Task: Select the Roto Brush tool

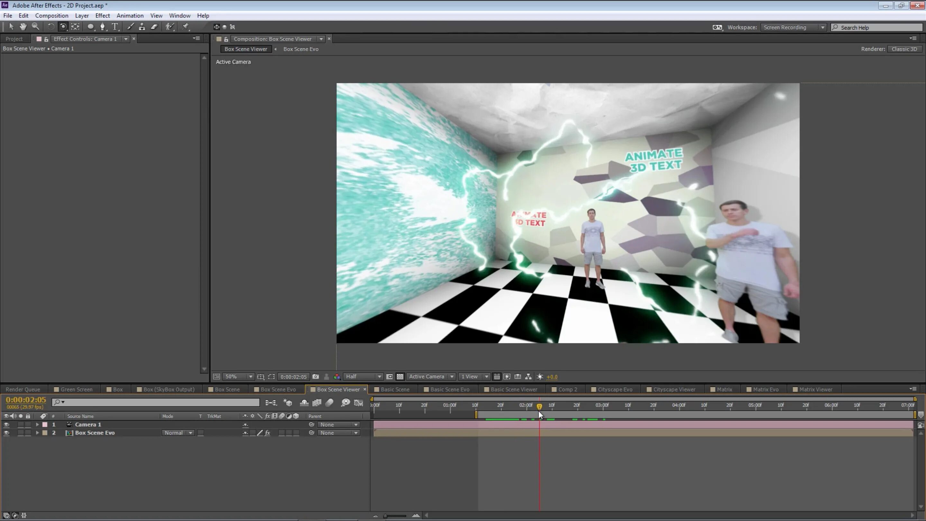Action: 170,27
